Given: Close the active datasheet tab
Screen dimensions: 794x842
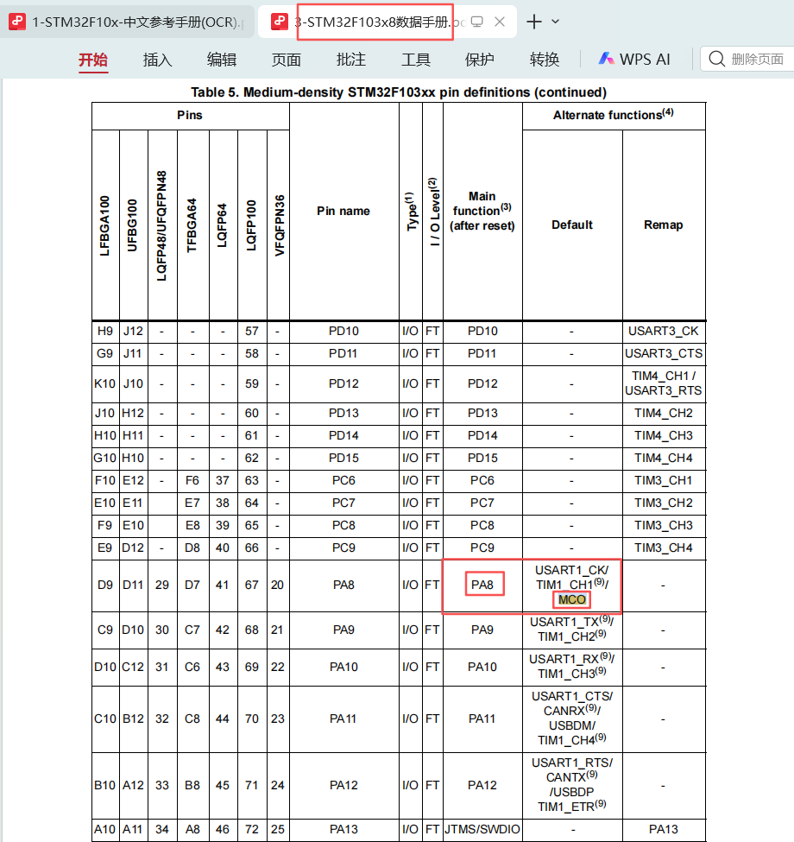Looking at the screenshot, I should (x=500, y=22).
